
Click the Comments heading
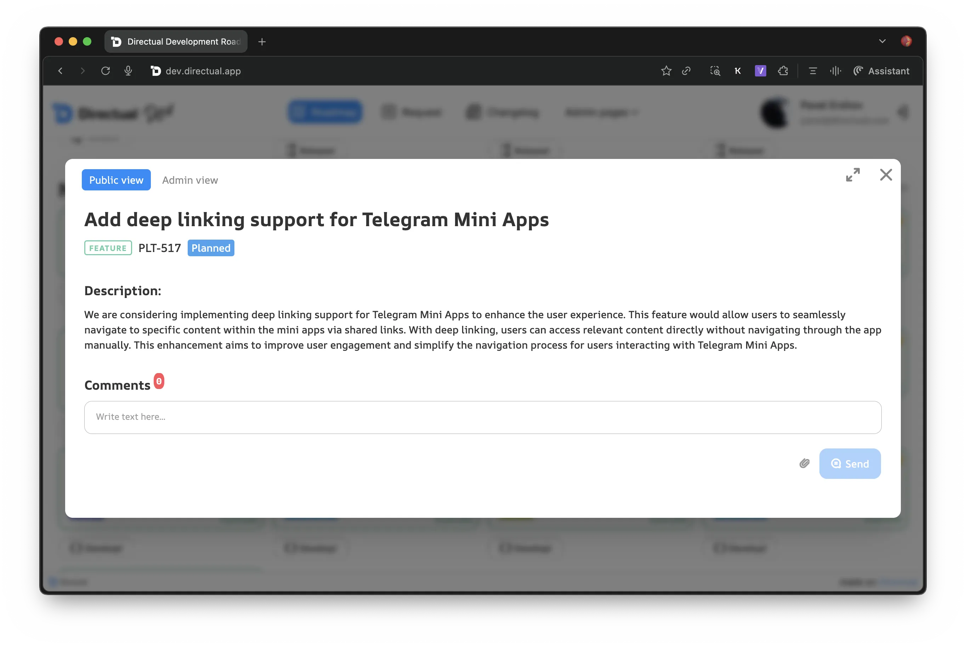click(117, 385)
